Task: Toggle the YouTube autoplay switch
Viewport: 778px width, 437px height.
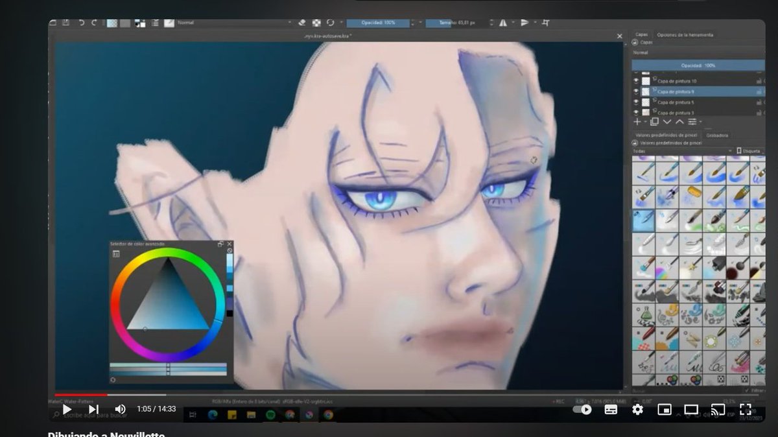Action: tap(583, 409)
